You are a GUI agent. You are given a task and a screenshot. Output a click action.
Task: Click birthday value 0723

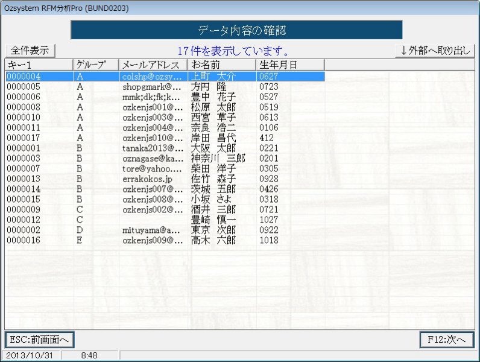[269, 87]
